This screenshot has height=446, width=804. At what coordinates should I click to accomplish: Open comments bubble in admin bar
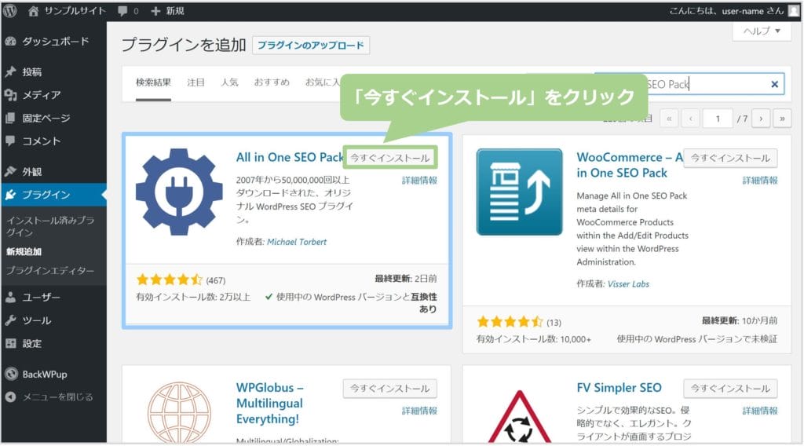[128, 11]
